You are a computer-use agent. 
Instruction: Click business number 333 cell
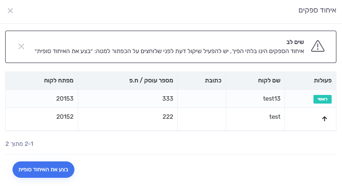tap(128, 99)
